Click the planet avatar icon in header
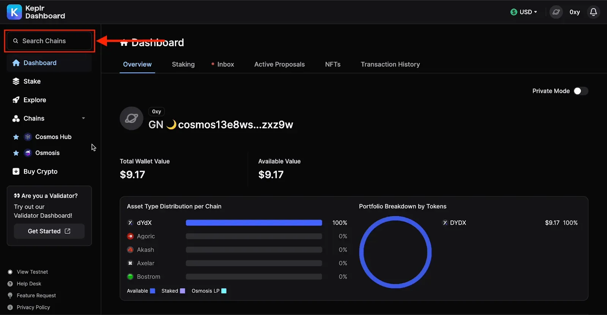Screen dimensions: 607x315 [556, 12]
